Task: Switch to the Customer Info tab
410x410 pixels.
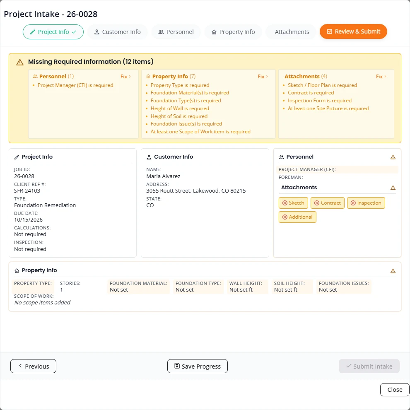Action: (117, 32)
